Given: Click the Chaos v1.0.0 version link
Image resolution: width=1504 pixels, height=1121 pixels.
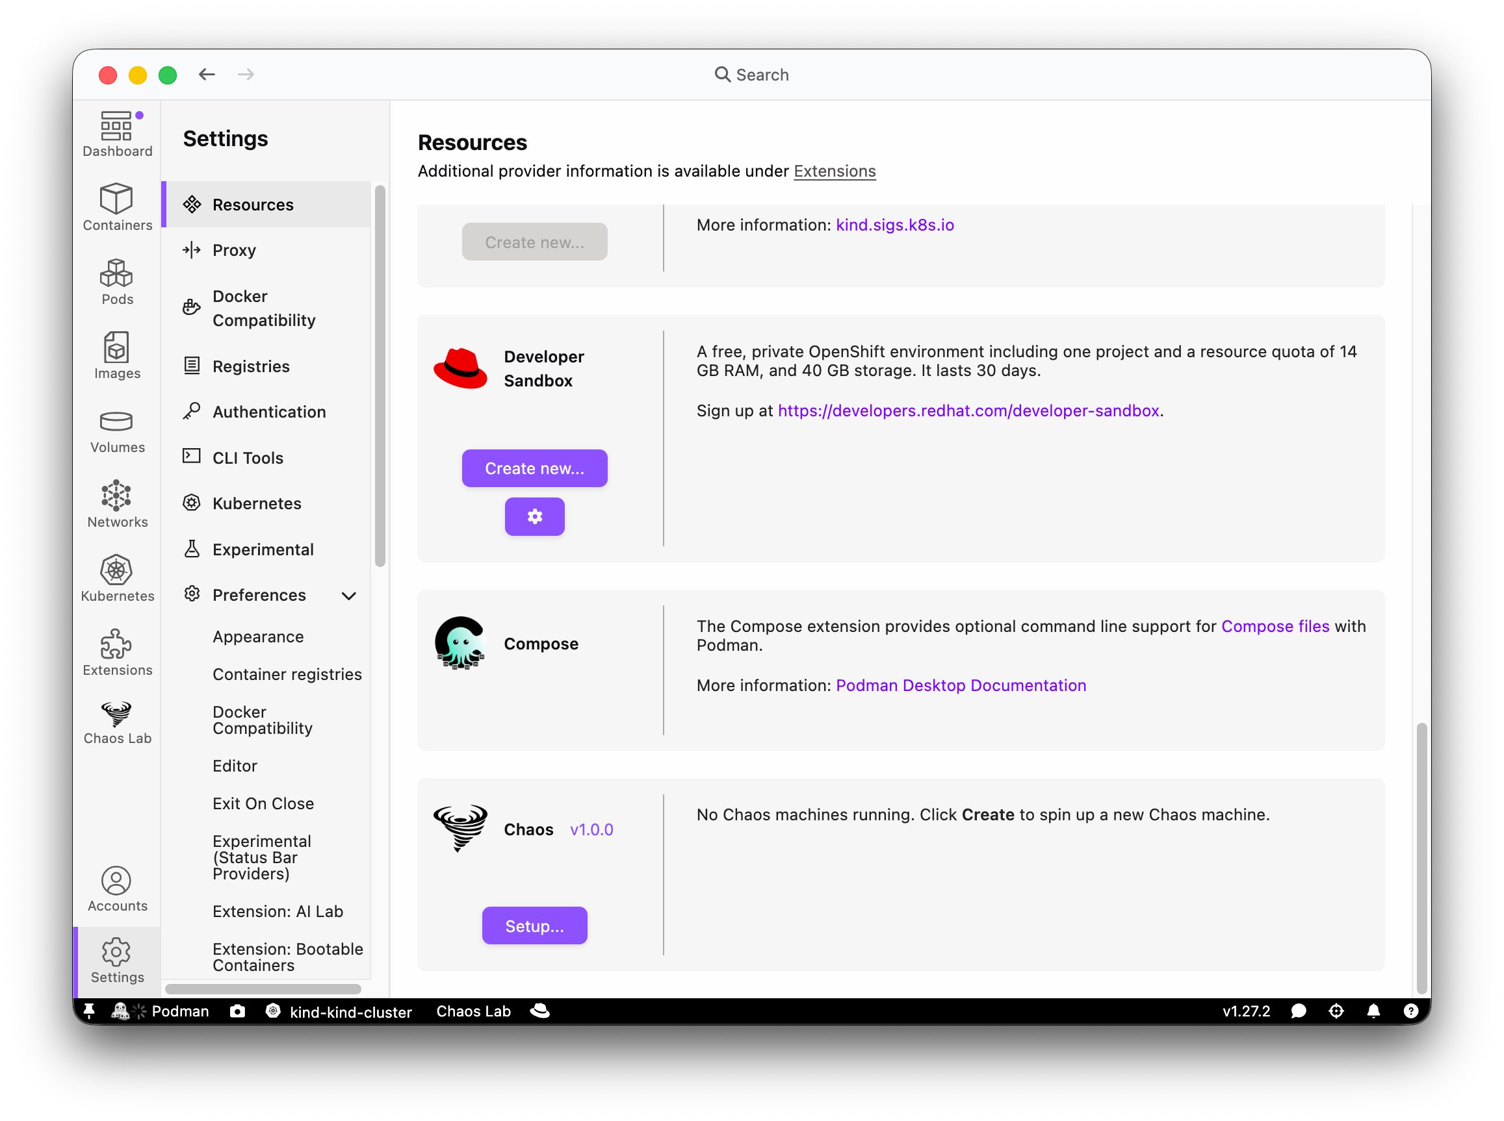Looking at the screenshot, I should tap(591, 829).
